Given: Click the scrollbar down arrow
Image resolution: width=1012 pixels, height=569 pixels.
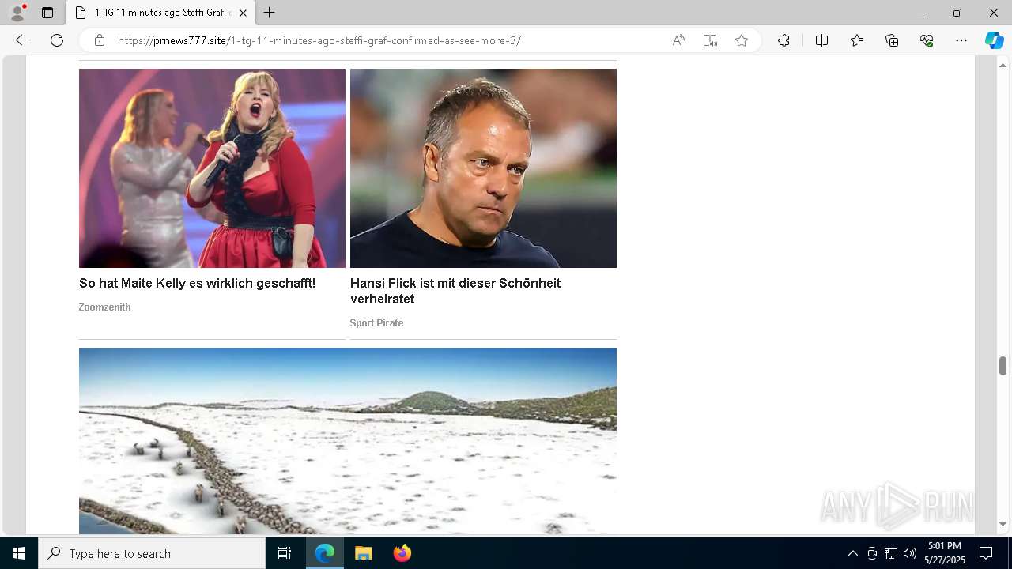Looking at the screenshot, I should pyautogui.click(x=1003, y=525).
